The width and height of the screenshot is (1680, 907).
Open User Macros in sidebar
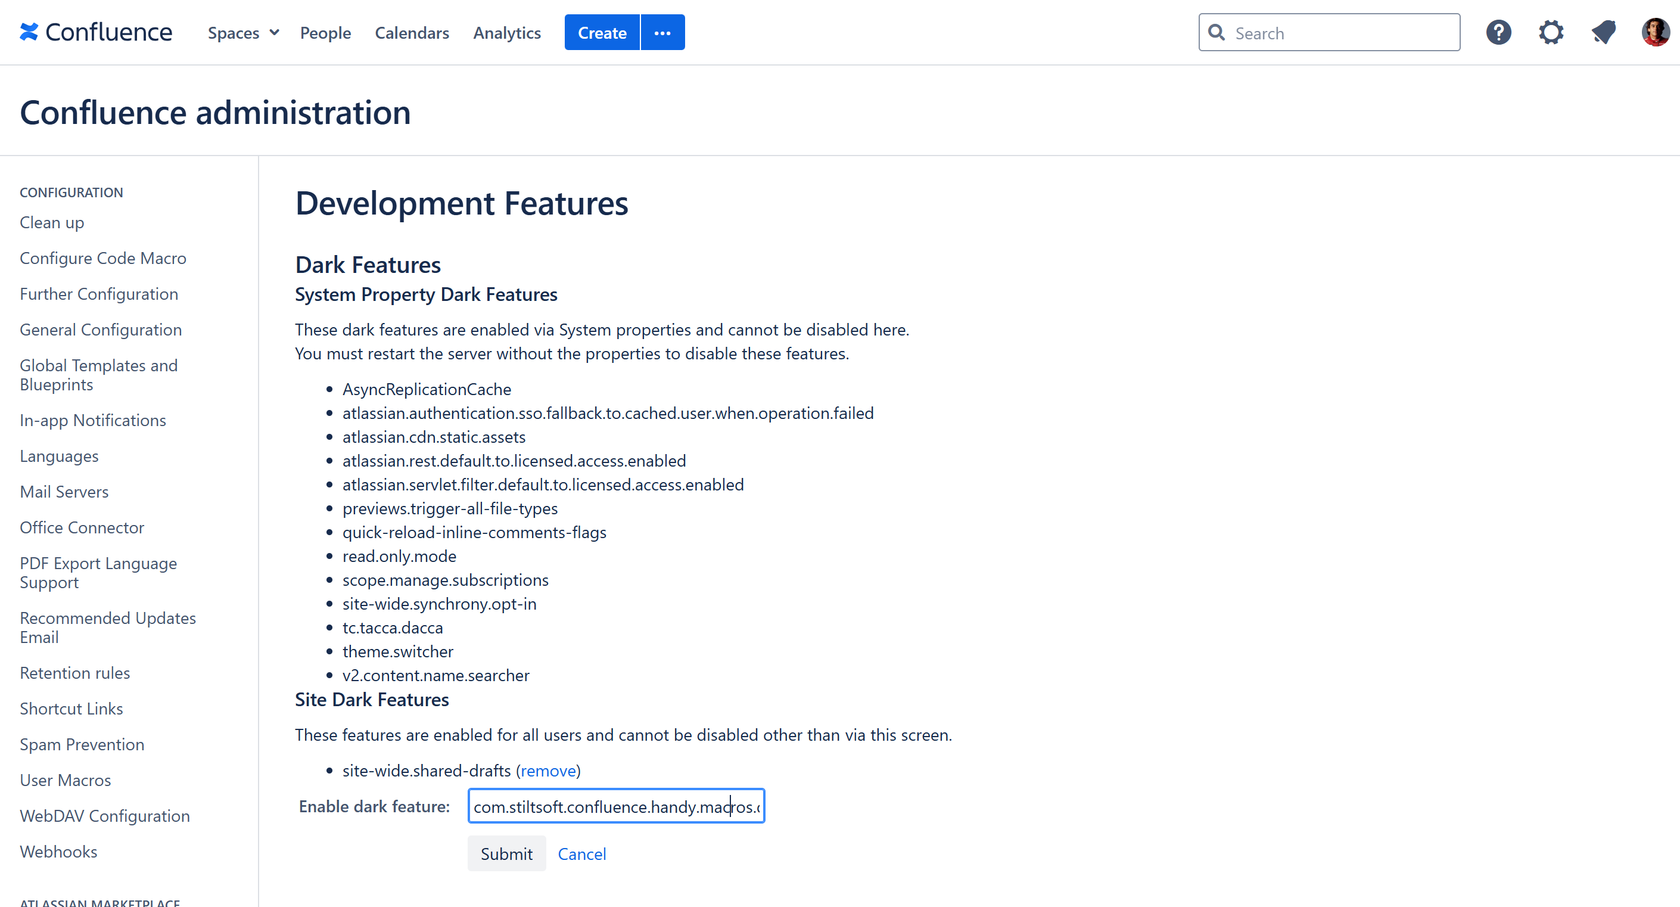(x=65, y=779)
